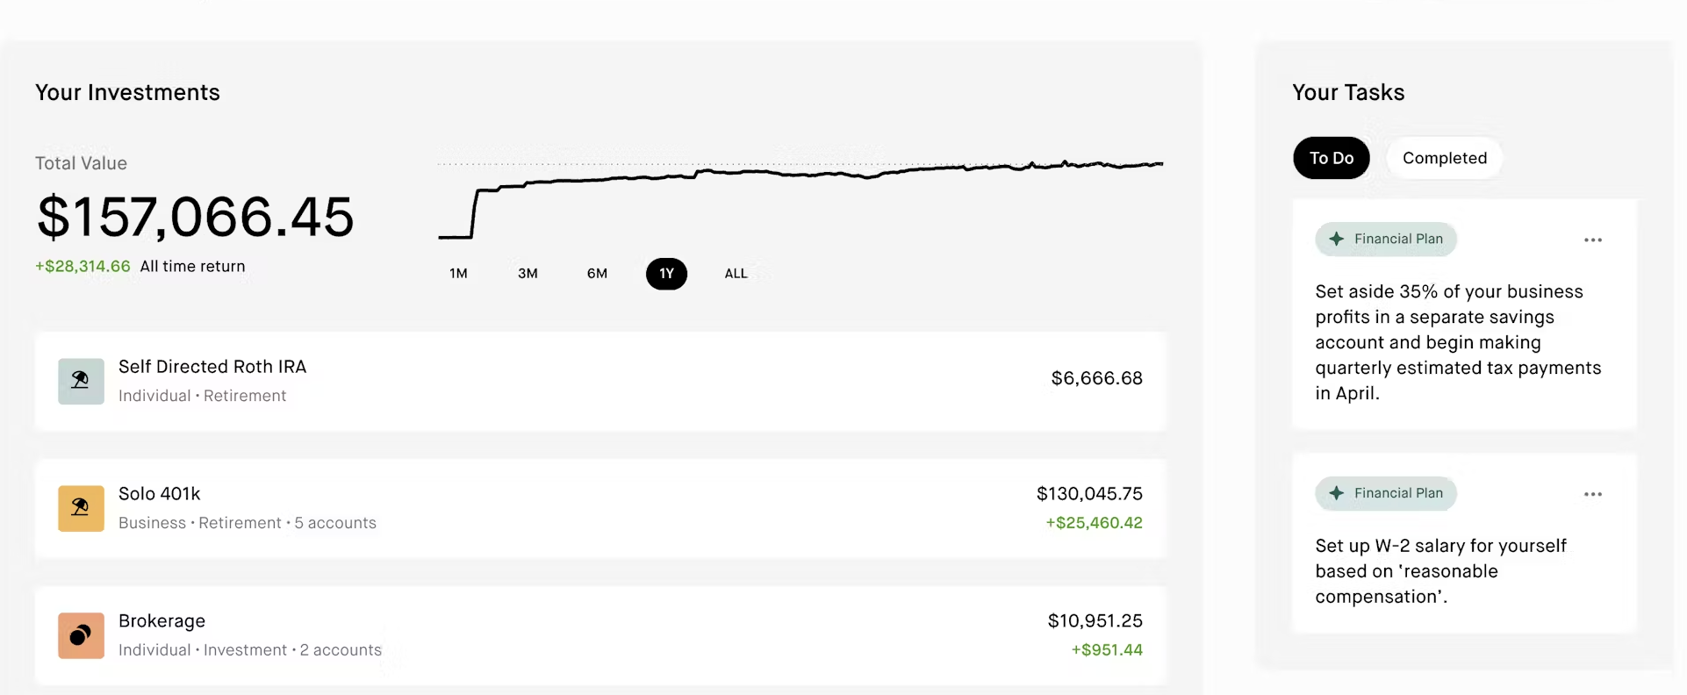This screenshot has width=1687, height=695.
Task: Click sparkle icon on second Financial Plan tag
Action: (1336, 493)
